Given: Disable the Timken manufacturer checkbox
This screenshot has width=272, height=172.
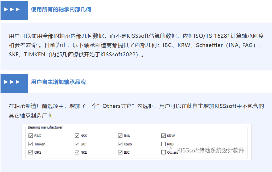Looking at the screenshot, I should click(31, 144).
